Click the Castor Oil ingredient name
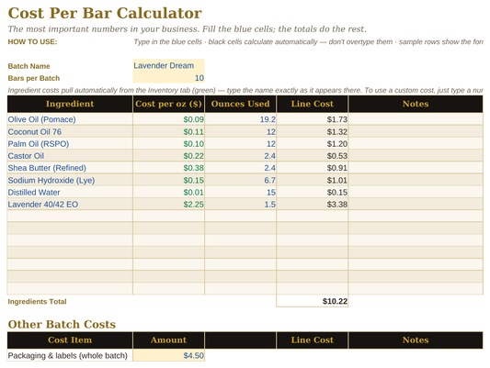The image size is (490, 368). [26, 156]
